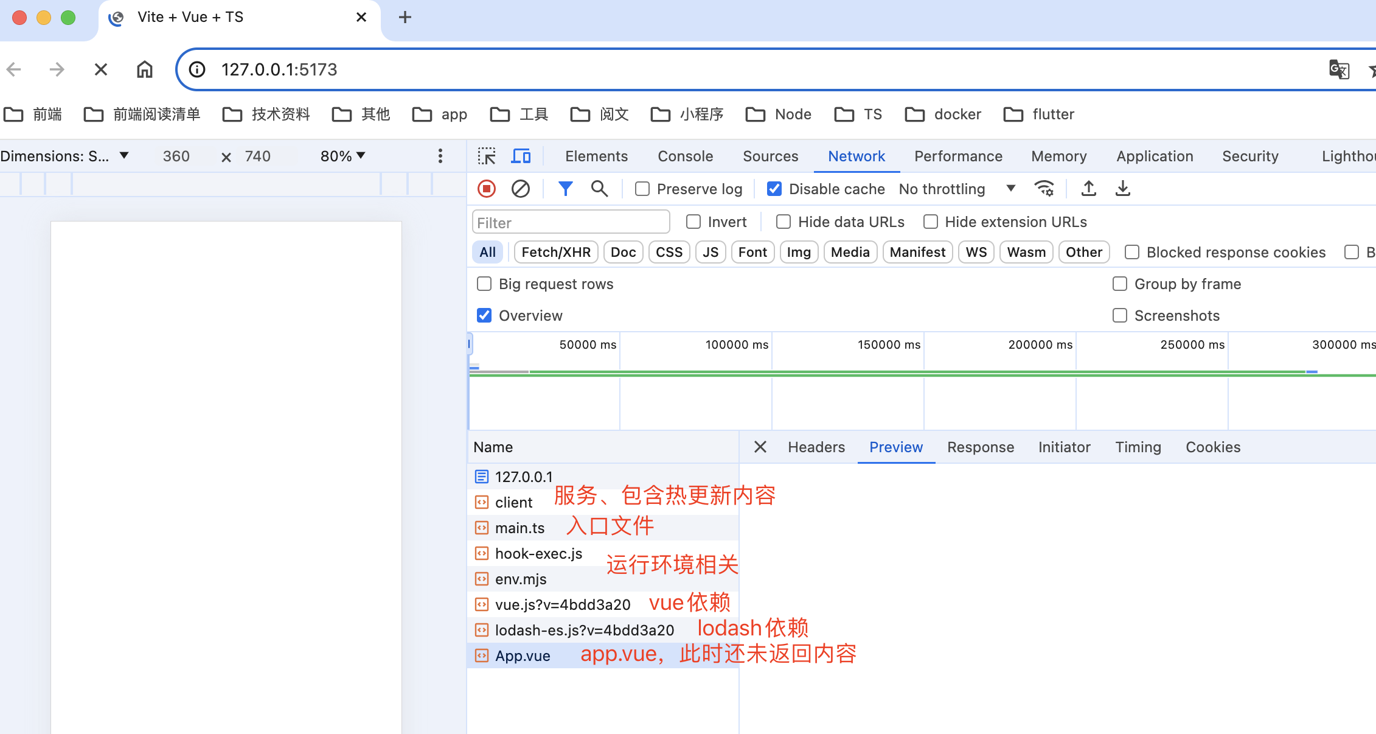Expand Dimensions device dropdown

(x=64, y=156)
